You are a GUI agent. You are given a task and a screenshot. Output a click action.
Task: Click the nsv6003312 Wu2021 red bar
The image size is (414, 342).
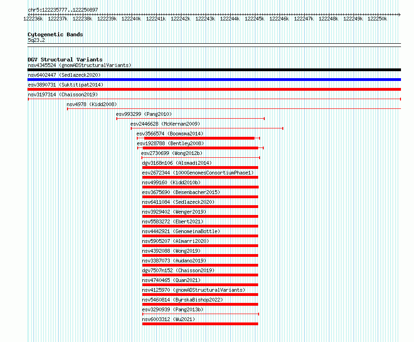click(200, 324)
